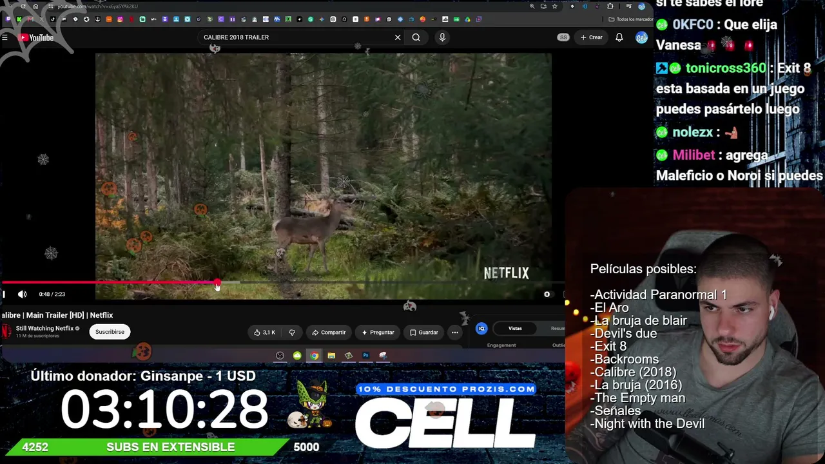
Task: Like the video showing 3,1 K
Action: pyautogui.click(x=264, y=333)
